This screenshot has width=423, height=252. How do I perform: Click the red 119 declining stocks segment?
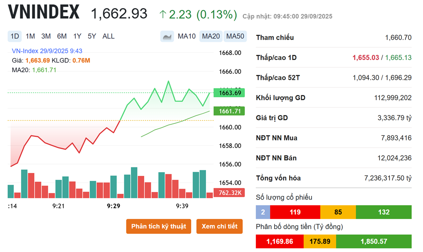pyautogui.click(x=295, y=212)
